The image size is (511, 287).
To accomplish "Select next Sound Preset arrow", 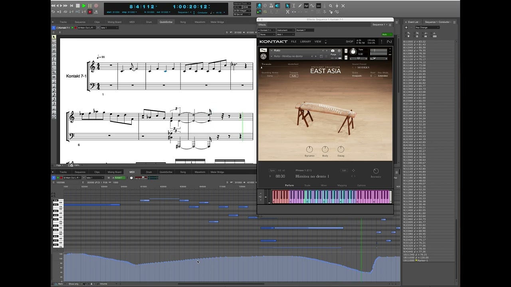I will (355, 67).
